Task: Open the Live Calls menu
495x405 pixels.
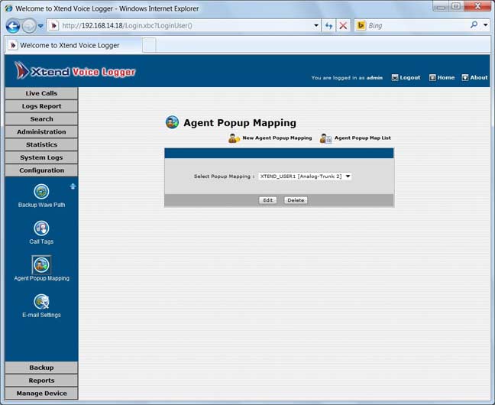Action: tap(41, 93)
